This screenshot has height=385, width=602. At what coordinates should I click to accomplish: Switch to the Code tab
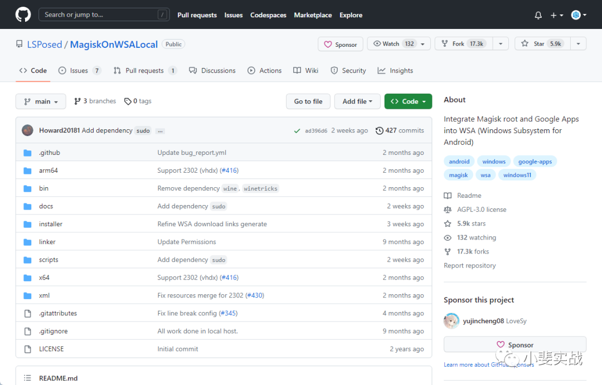[x=33, y=71]
